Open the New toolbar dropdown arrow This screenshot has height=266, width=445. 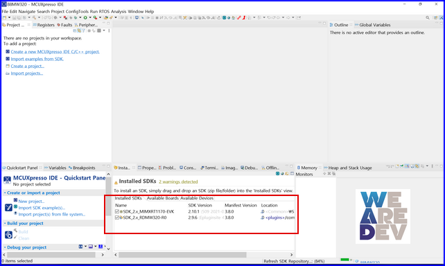[9, 17]
